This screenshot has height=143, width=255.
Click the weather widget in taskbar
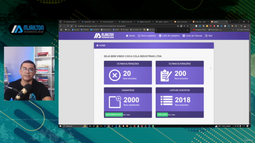click(223, 126)
